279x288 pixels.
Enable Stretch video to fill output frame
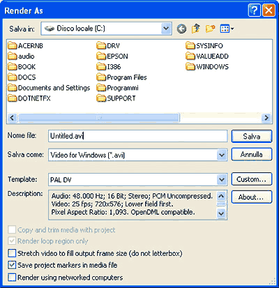(12, 253)
